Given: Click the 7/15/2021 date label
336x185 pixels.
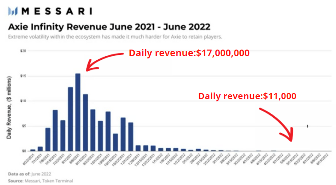Looking at the screenshot, I should pyautogui.click(x=51, y=159).
